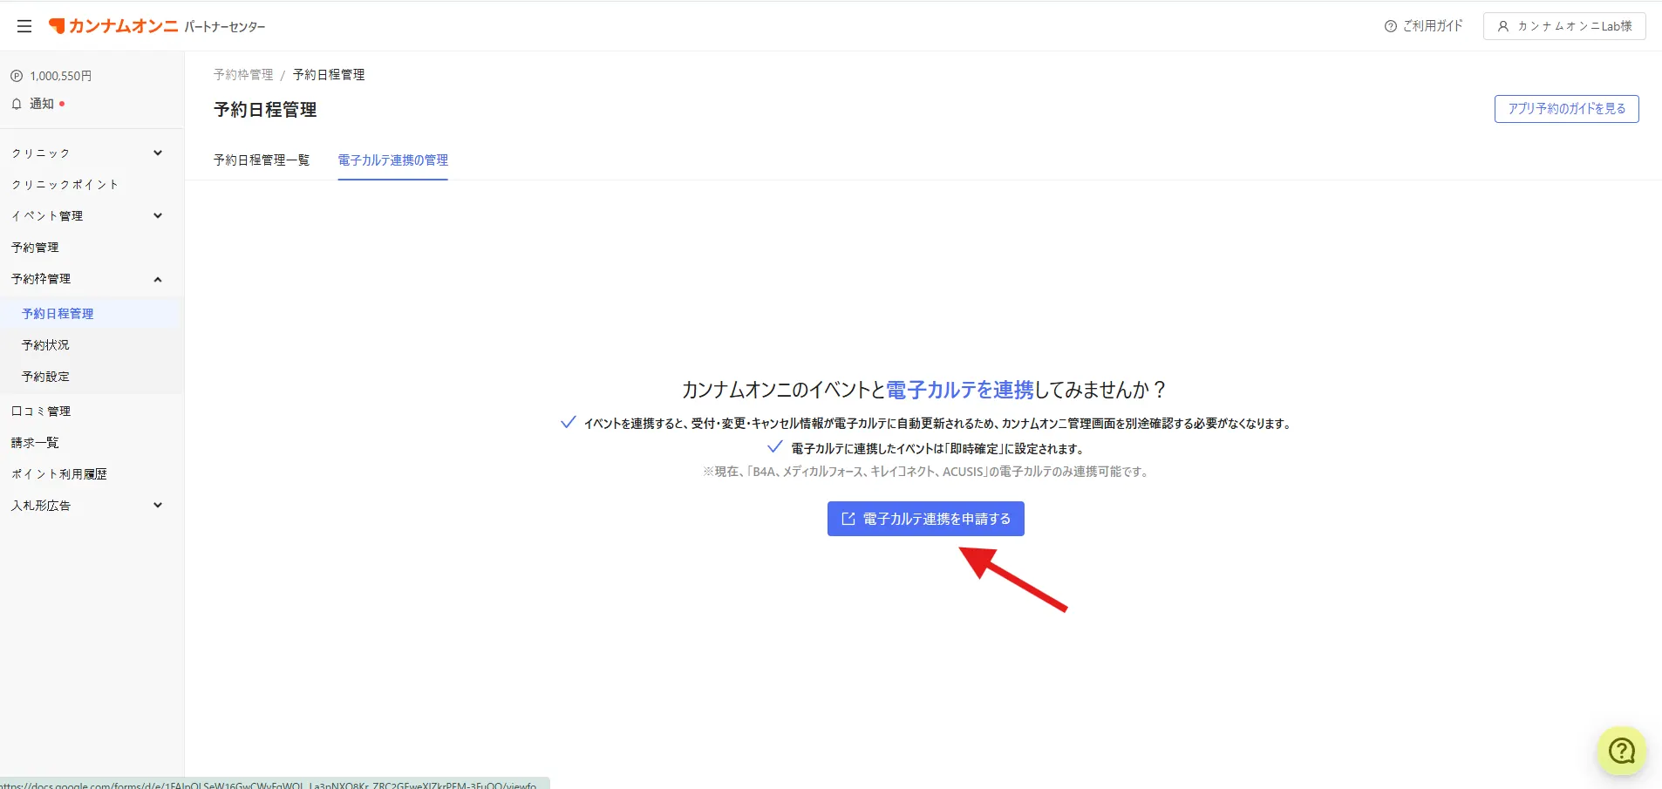Collapse the 予約枠管理 menu chevron
Screen dimensions: 1662x789
tap(158, 279)
